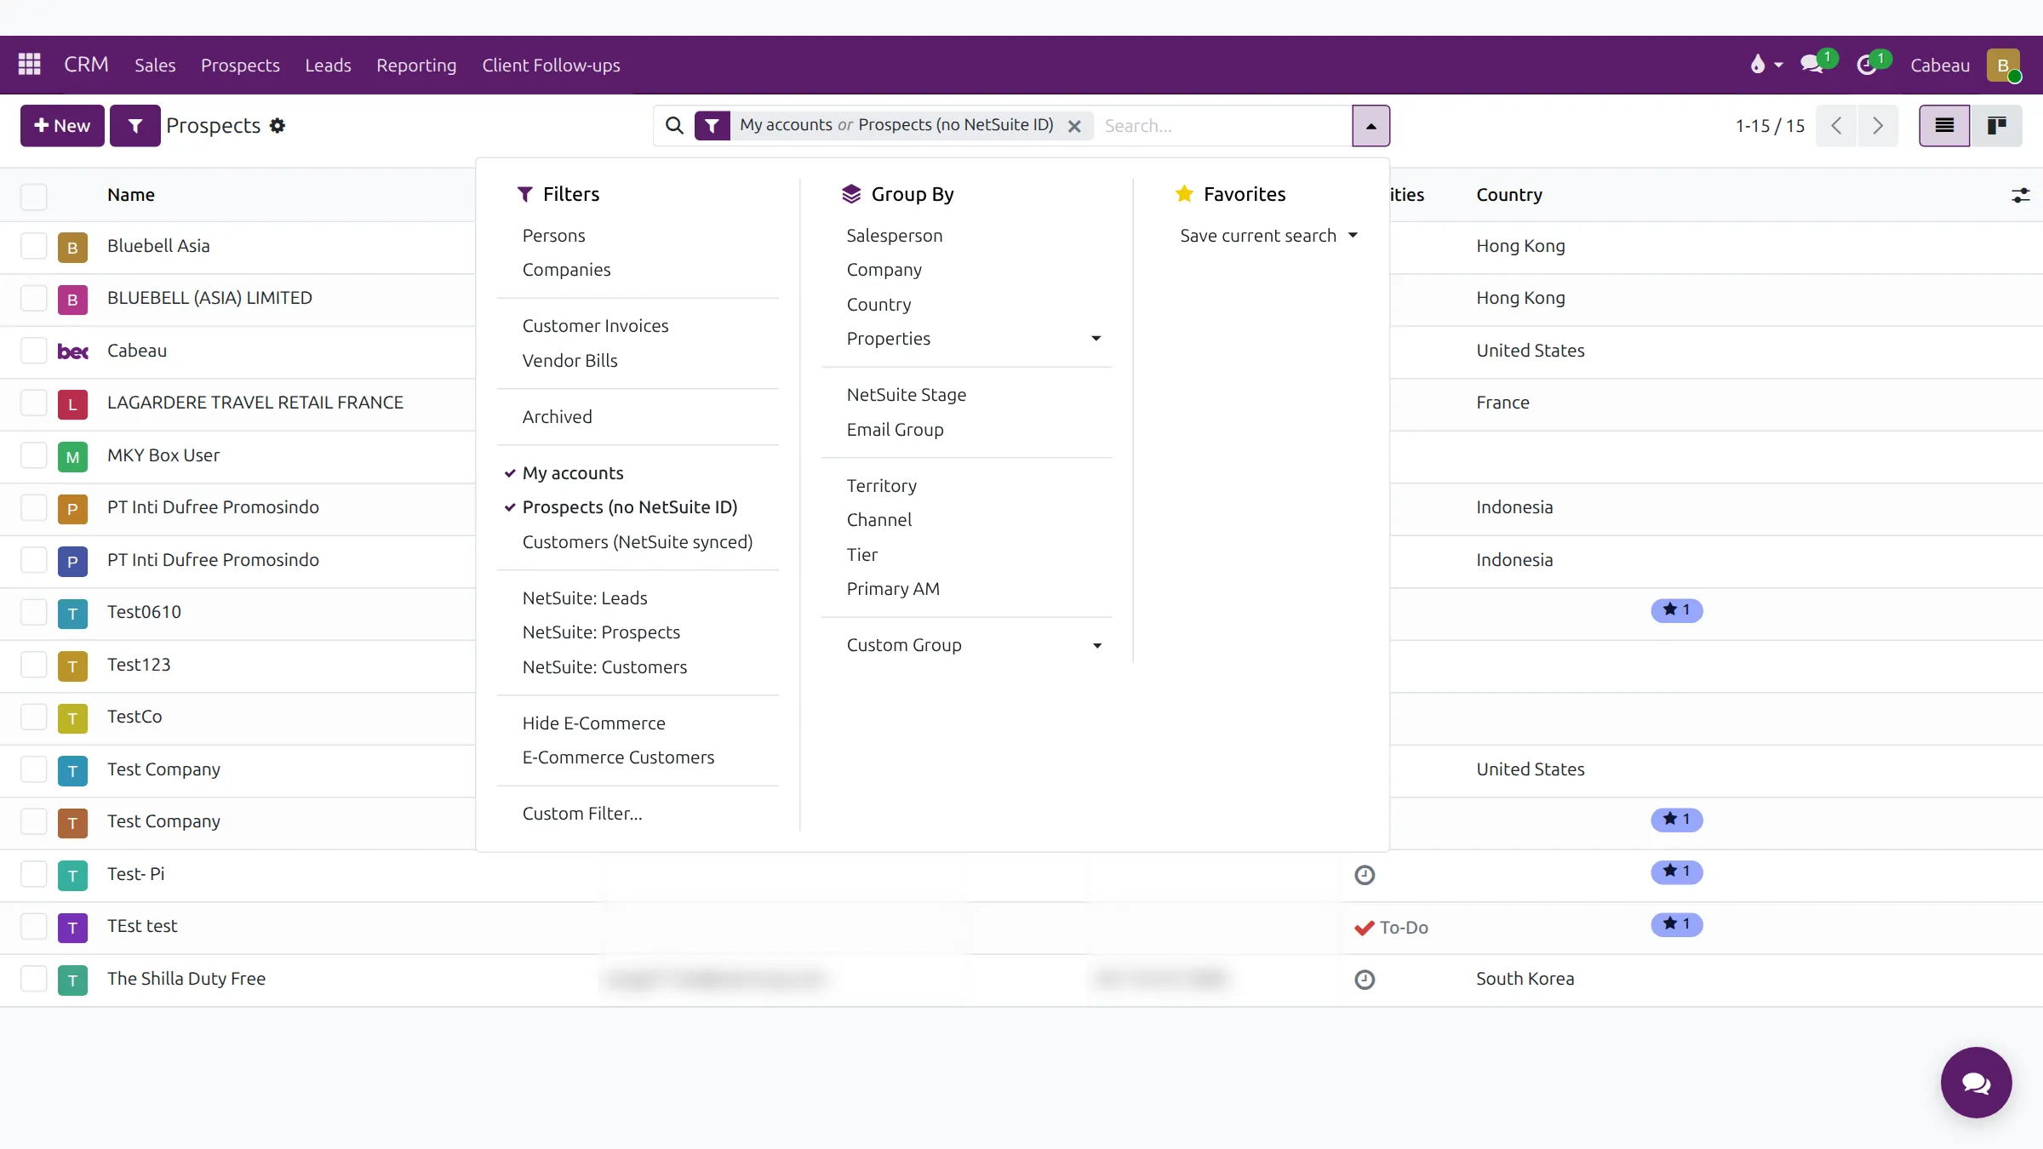Switch to kanban view

coord(1996,126)
